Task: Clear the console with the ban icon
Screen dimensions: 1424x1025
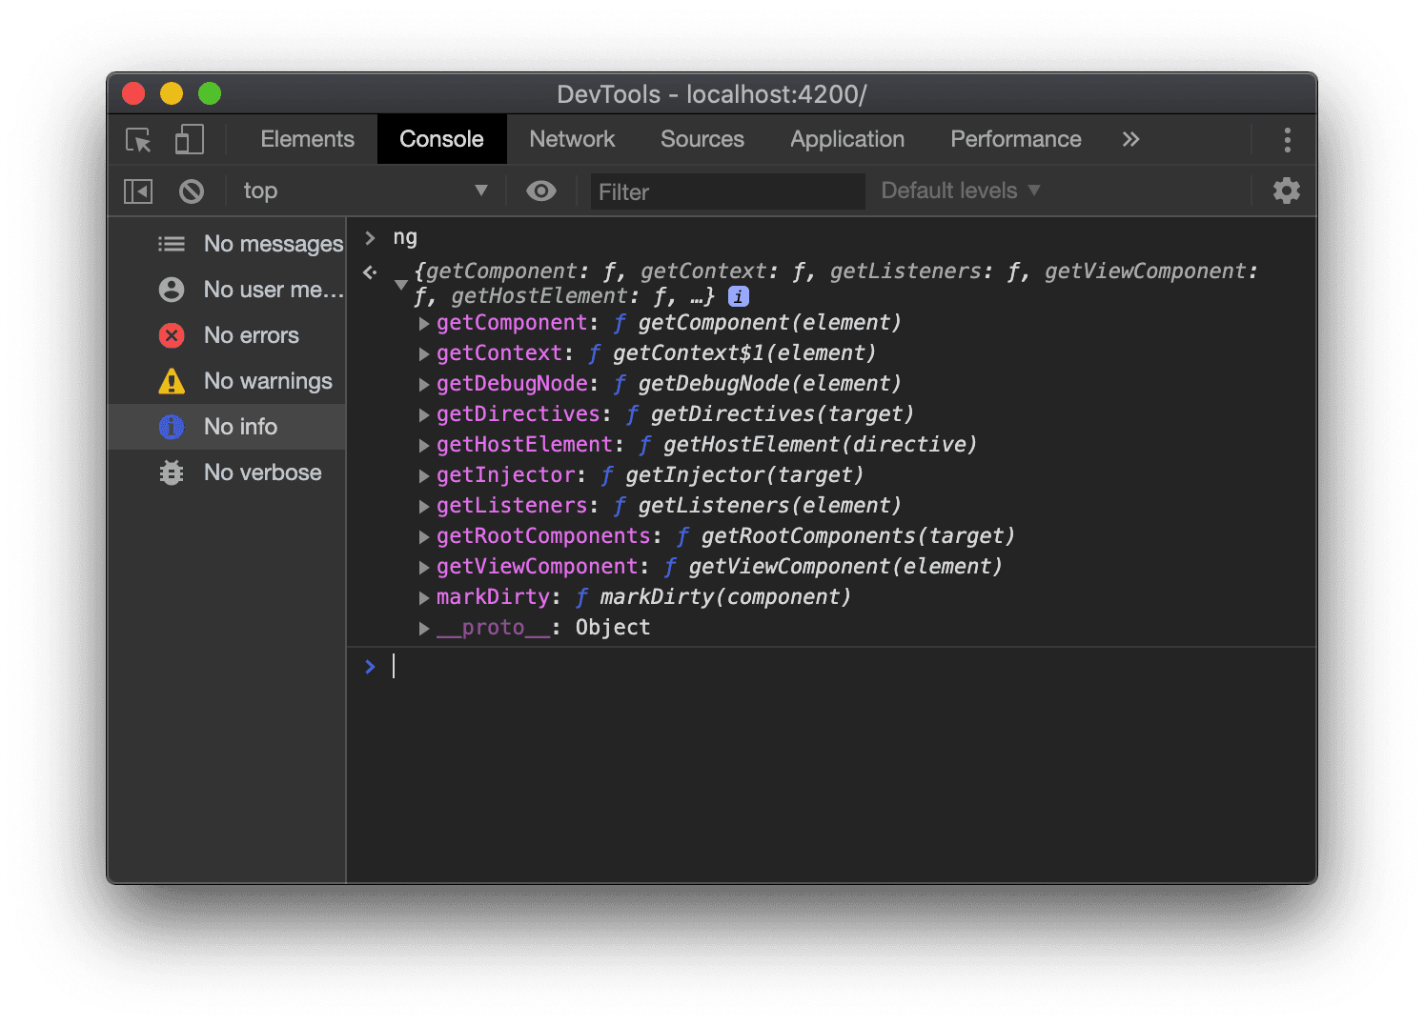Action: [192, 191]
